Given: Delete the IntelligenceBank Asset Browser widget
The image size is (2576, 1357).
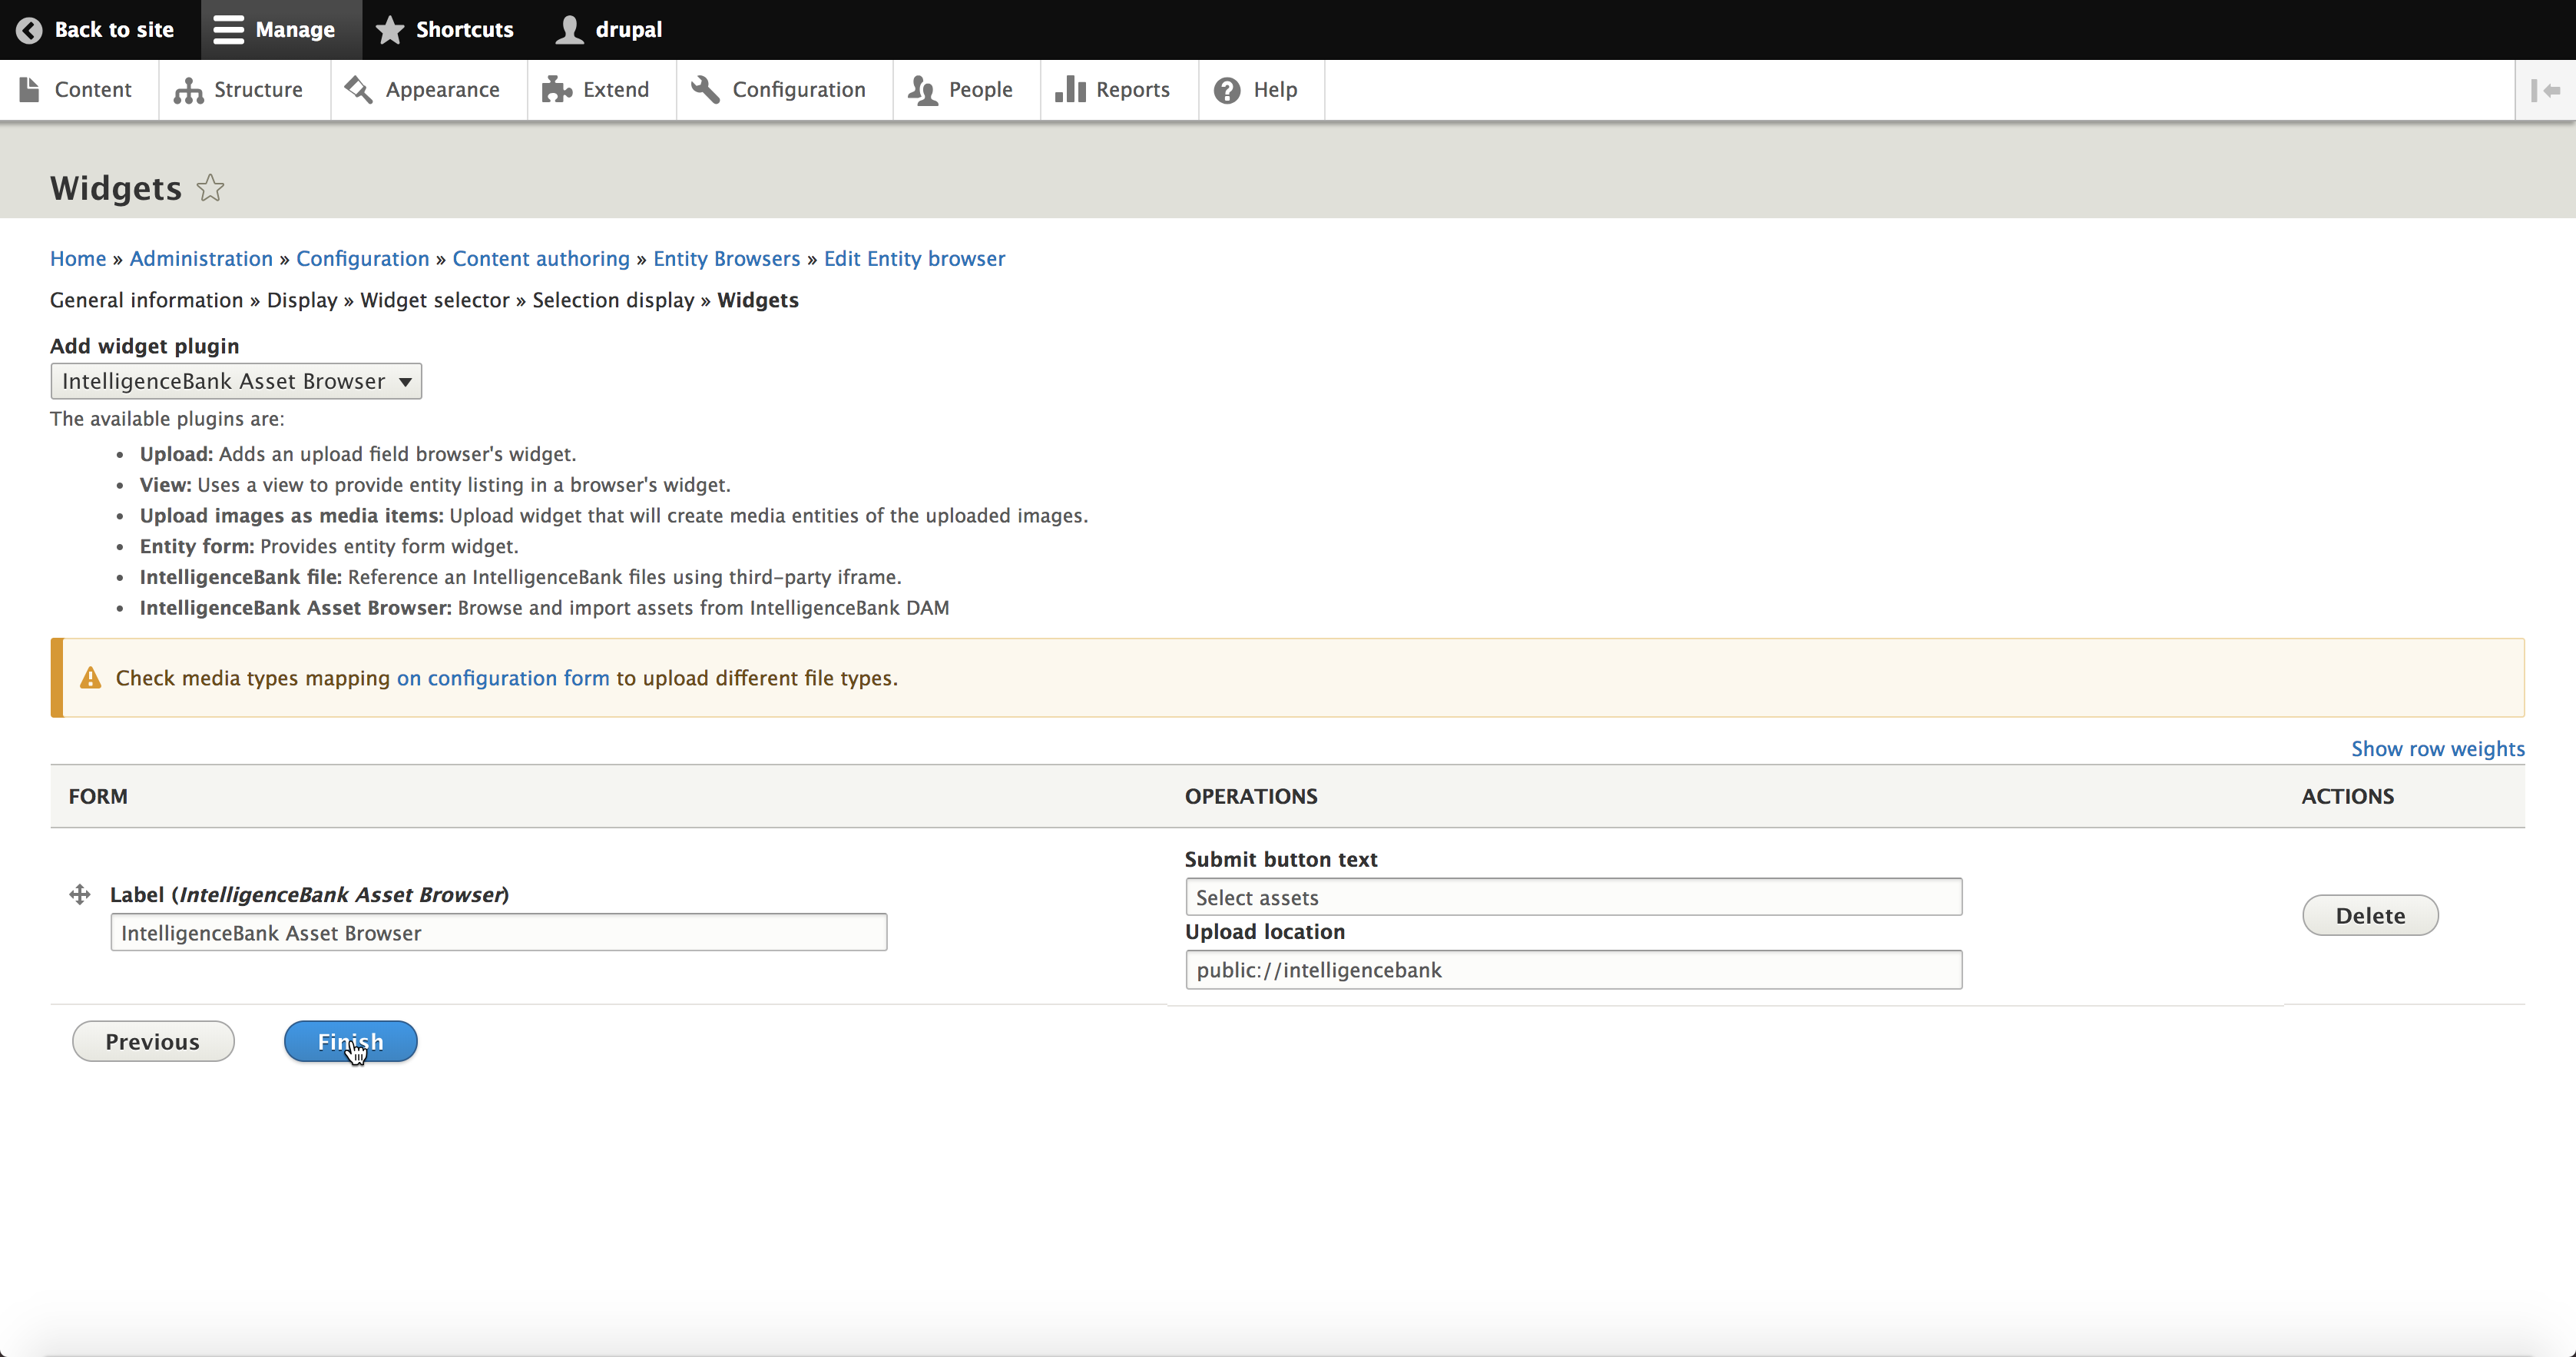Looking at the screenshot, I should click(x=2370, y=916).
